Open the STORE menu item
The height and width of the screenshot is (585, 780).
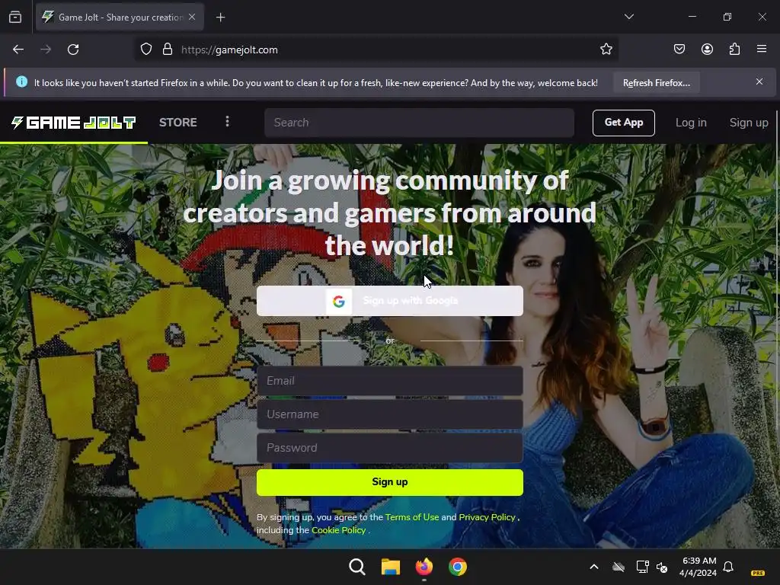[178, 123]
